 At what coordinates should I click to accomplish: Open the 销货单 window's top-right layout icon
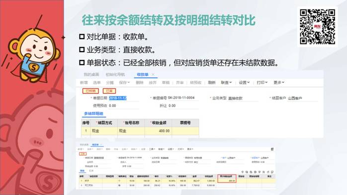coord(272,149)
